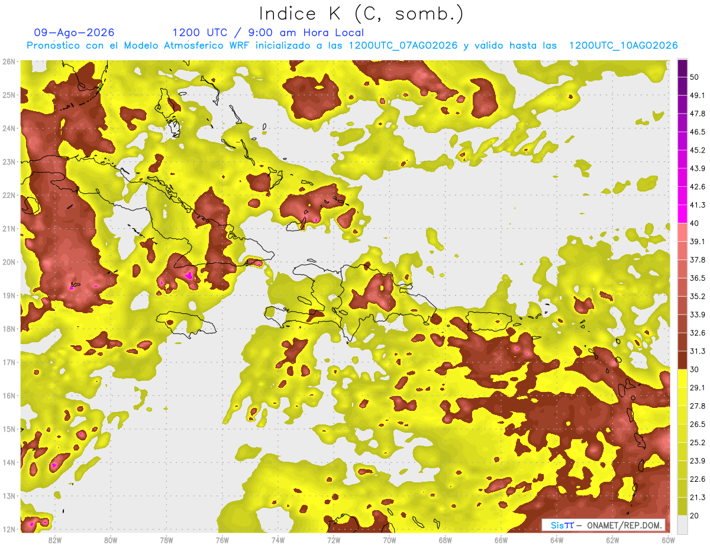710x548 pixels.
Task: Click the '31.3' color scale value
Action: click(x=698, y=351)
